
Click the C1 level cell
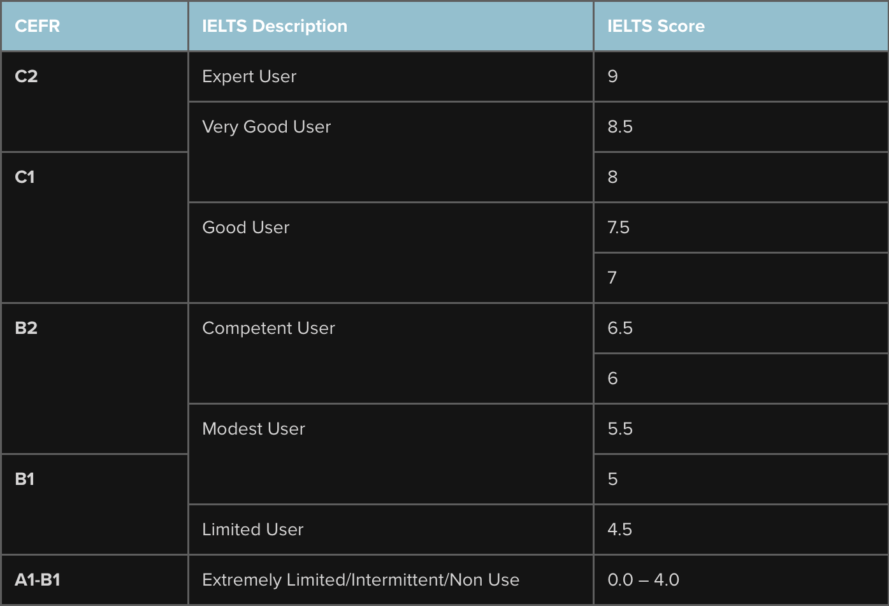(x=94, y=227)
